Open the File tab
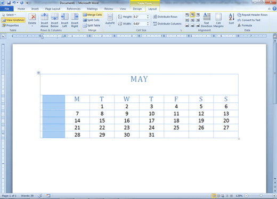The width and height of the screenshot is (277, 199). tap(7, 9)
